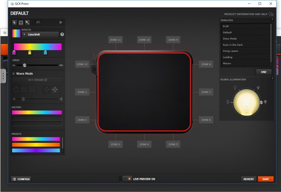Click the Revert button
Image resolution: width=281 pixels, height=192 pixels.
pos(249,179)
